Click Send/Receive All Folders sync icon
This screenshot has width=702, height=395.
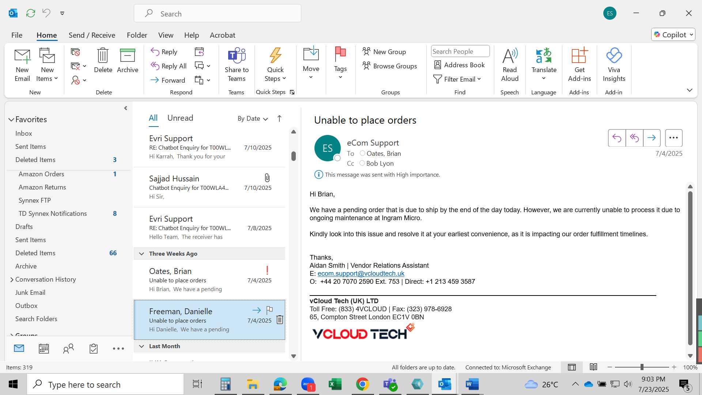31,13
